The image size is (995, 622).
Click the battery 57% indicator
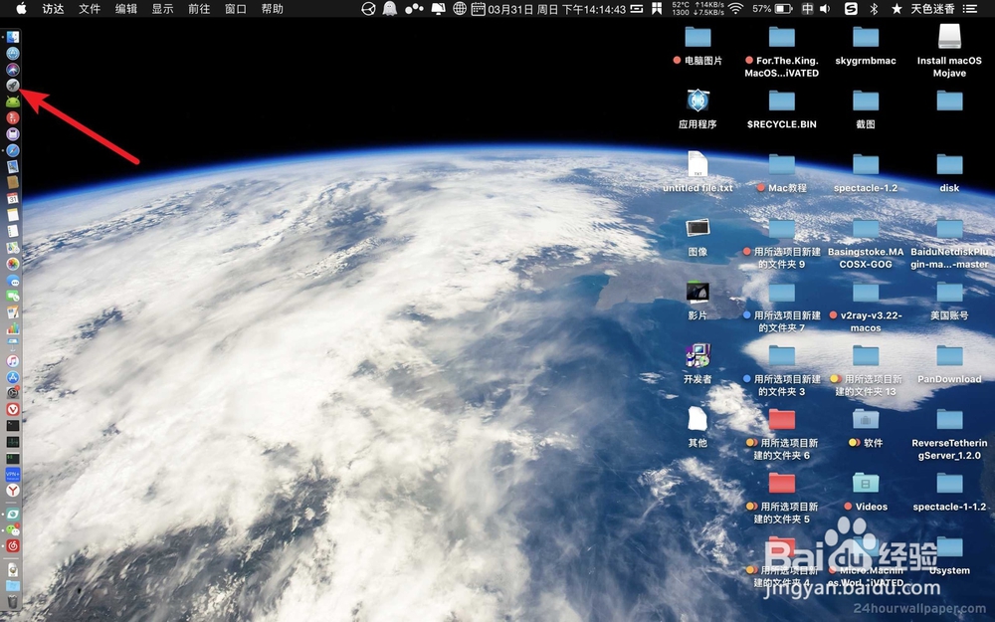772,9
